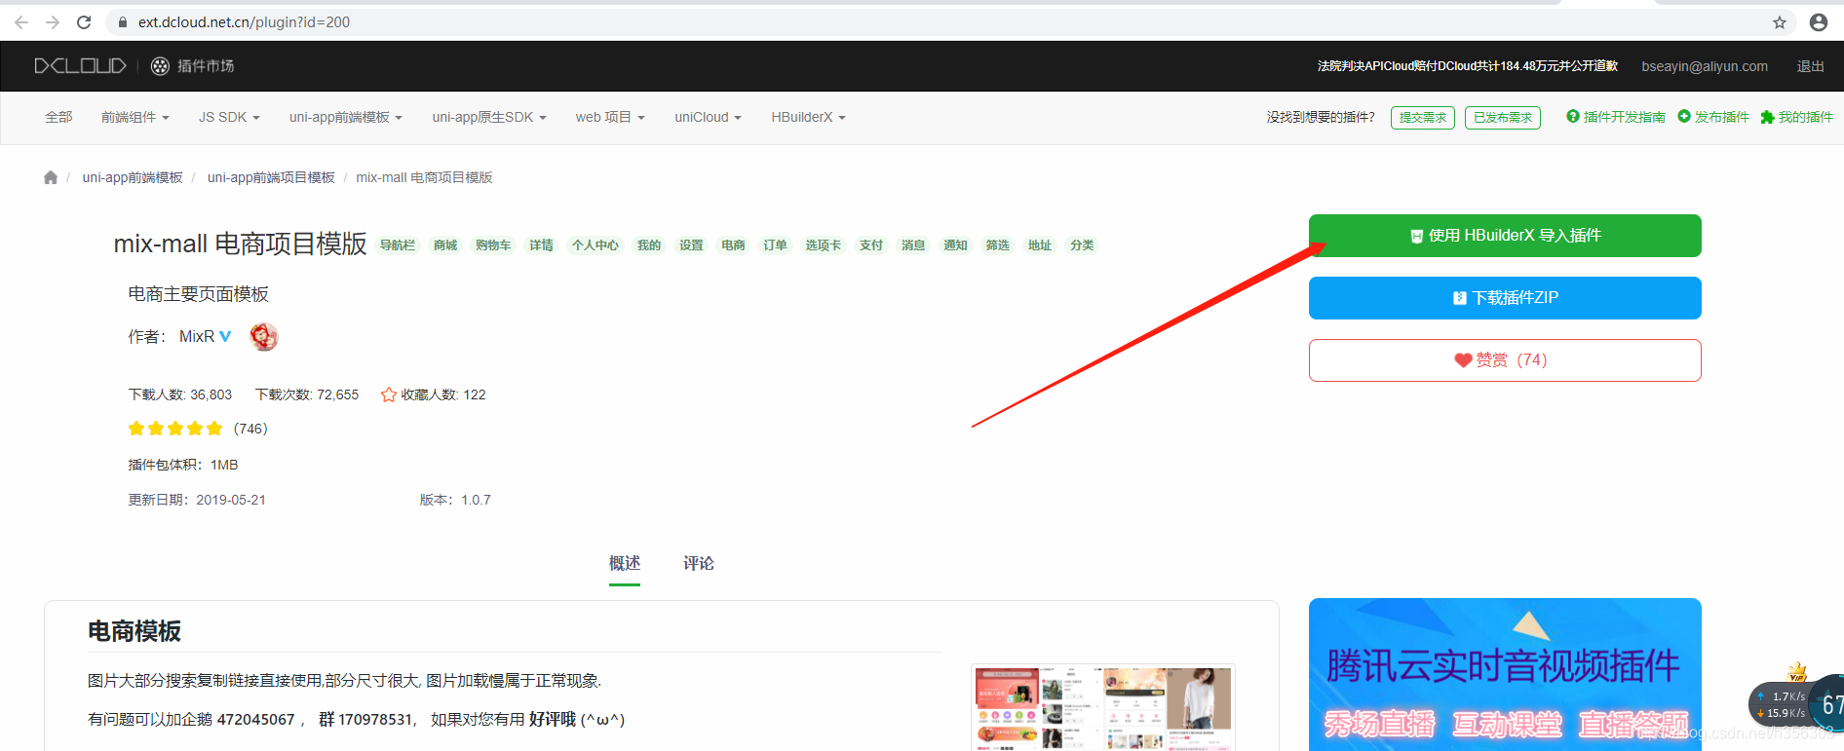Click the 个人中心 tag
This screenshot has height=751, width=1844.
click(x=595, y=245)
